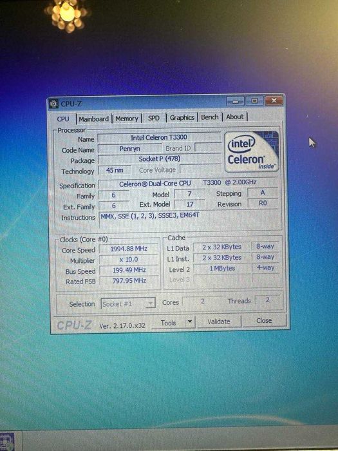Click the empty Level 3 cache field
Screen dimensions: 338x451
pos(223,279)
